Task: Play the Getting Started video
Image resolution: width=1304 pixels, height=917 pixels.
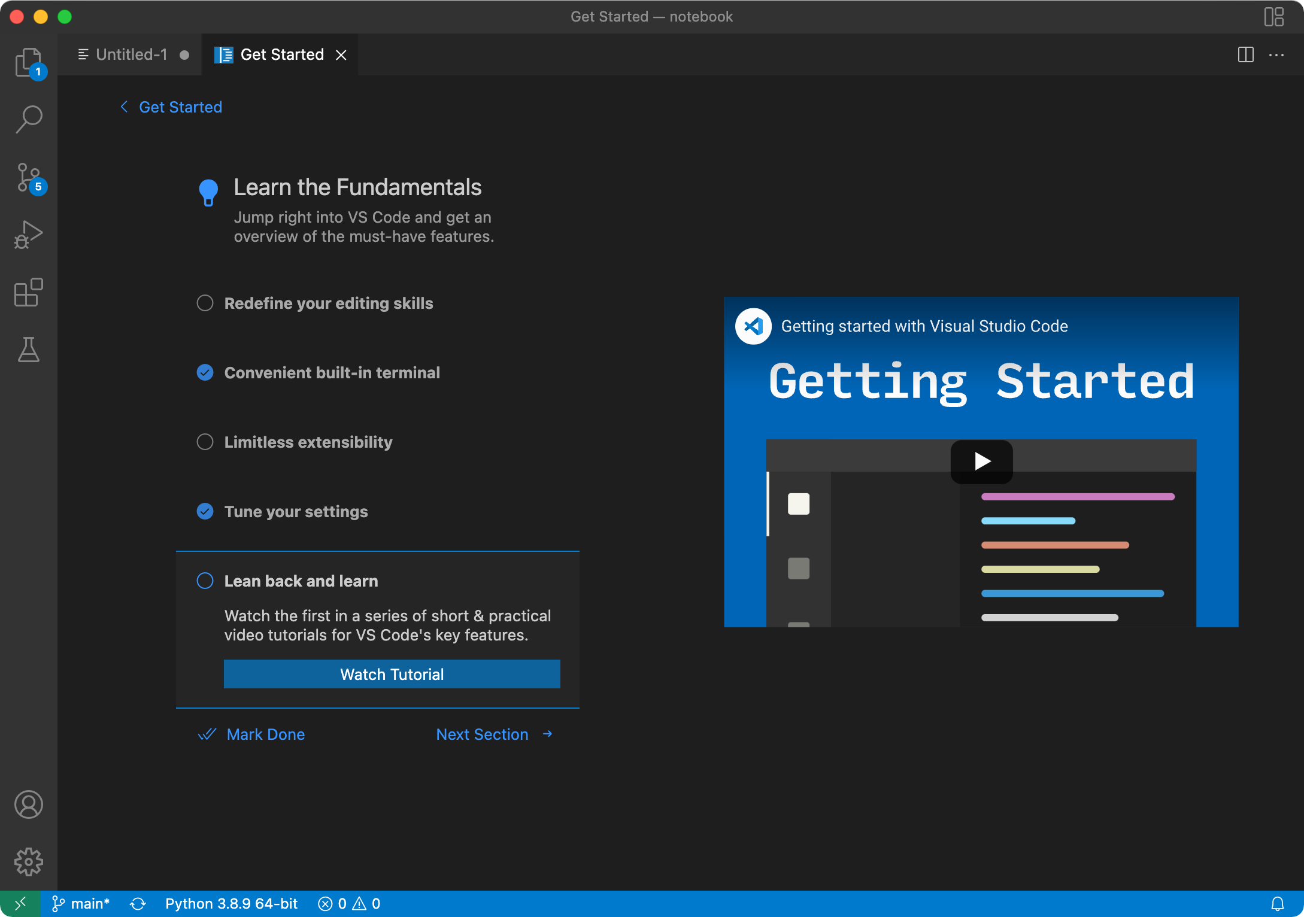Action: pyautogui.click(x=982, y=461)
